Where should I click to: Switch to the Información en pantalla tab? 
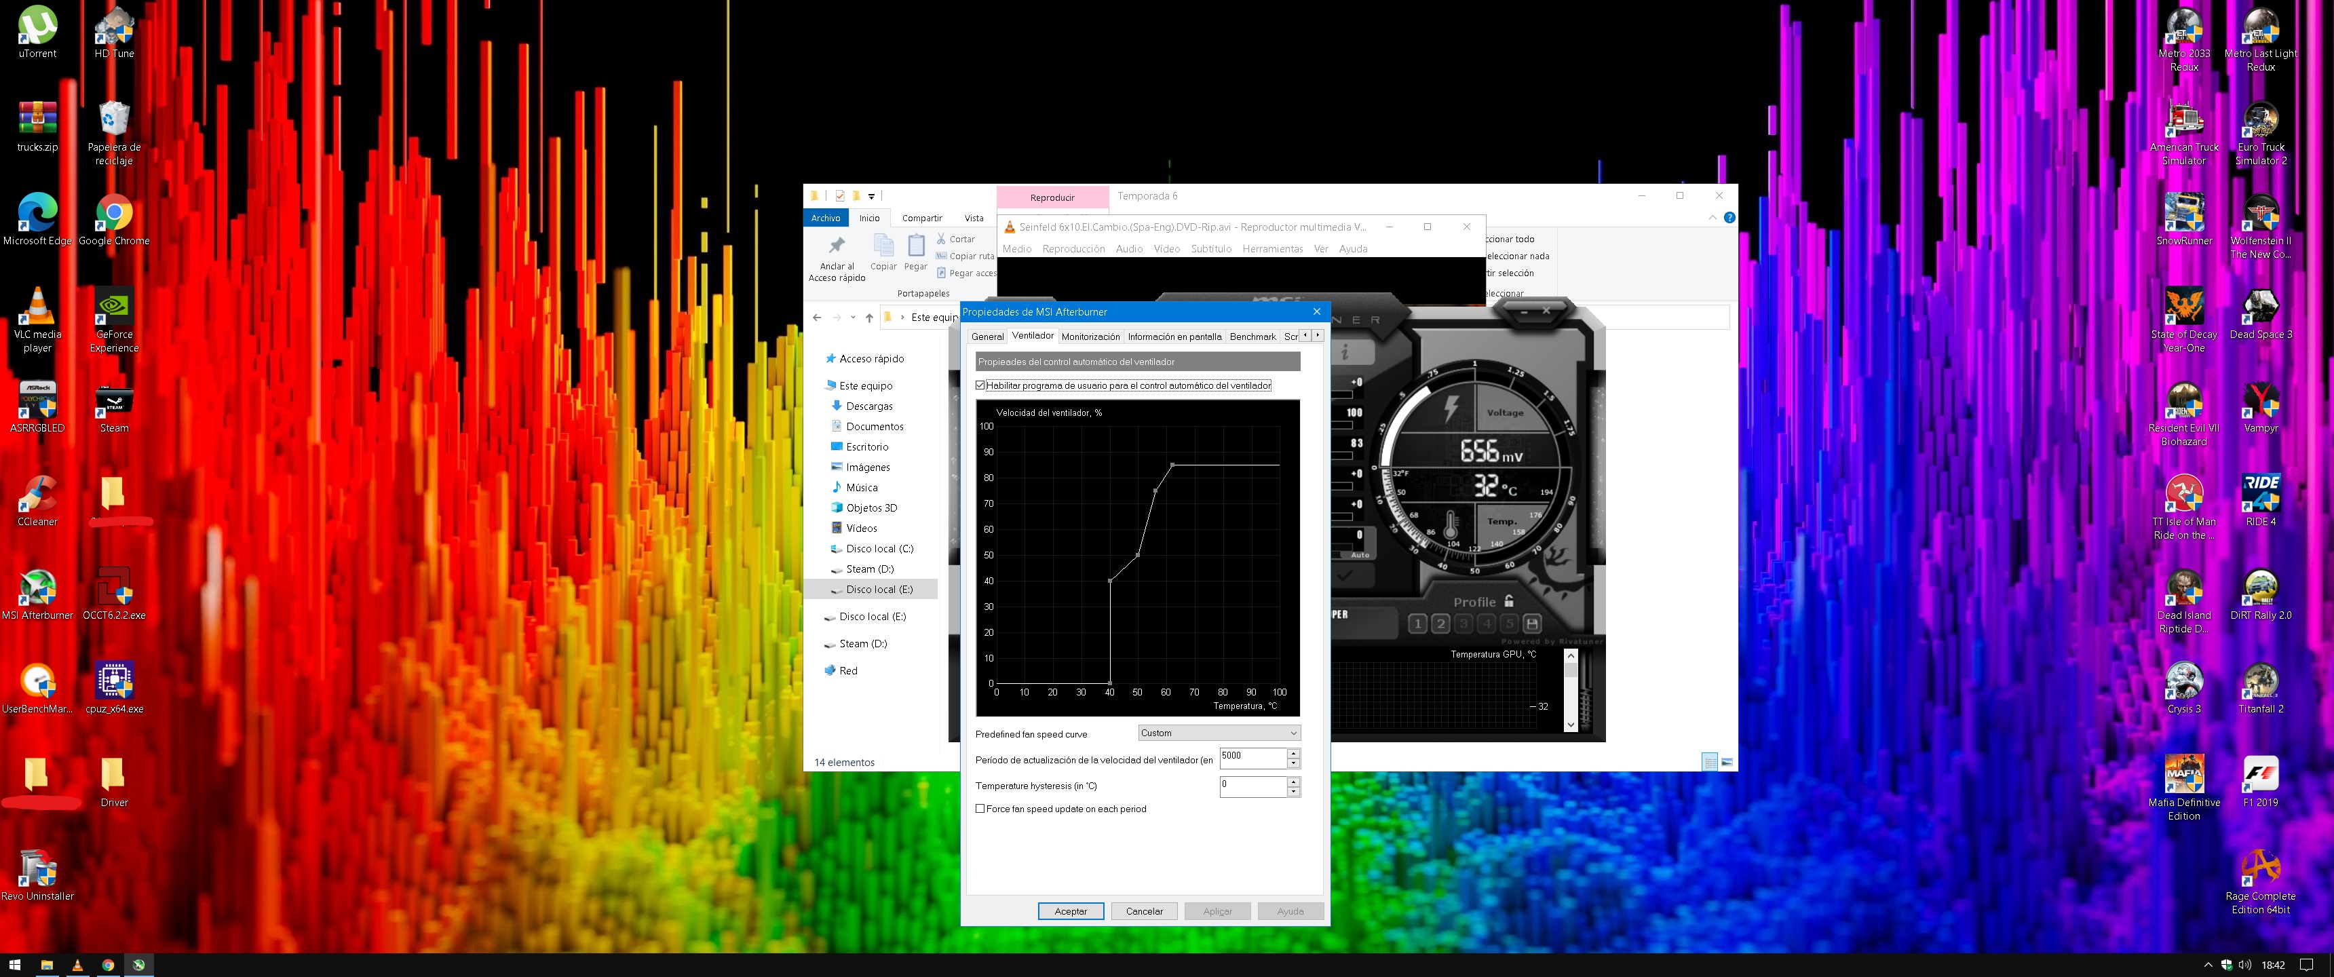click(x=1174, y=337)
